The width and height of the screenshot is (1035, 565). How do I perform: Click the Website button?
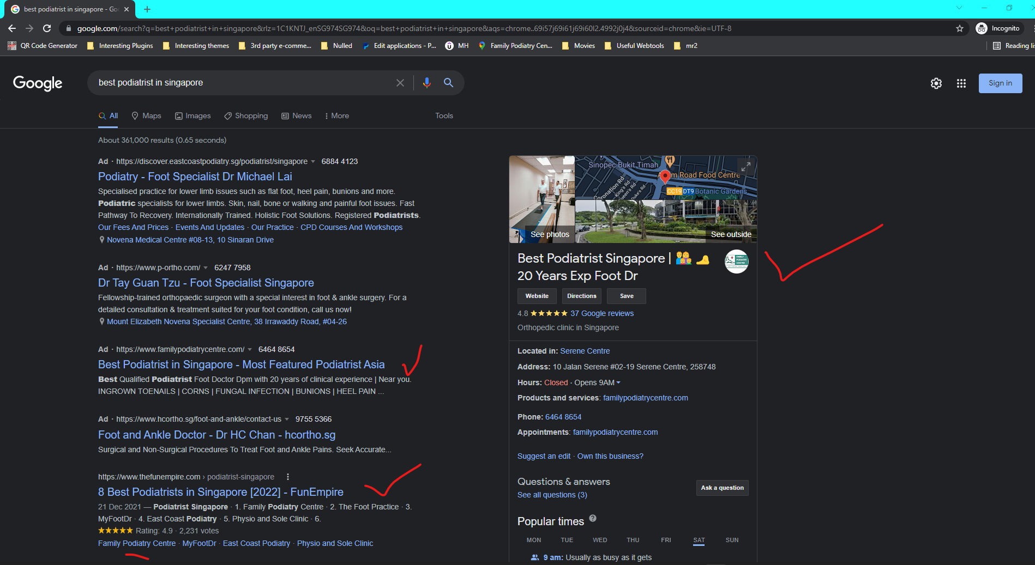537,296
